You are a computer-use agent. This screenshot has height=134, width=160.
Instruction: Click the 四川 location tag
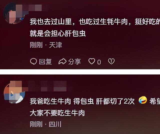(55, 124)
